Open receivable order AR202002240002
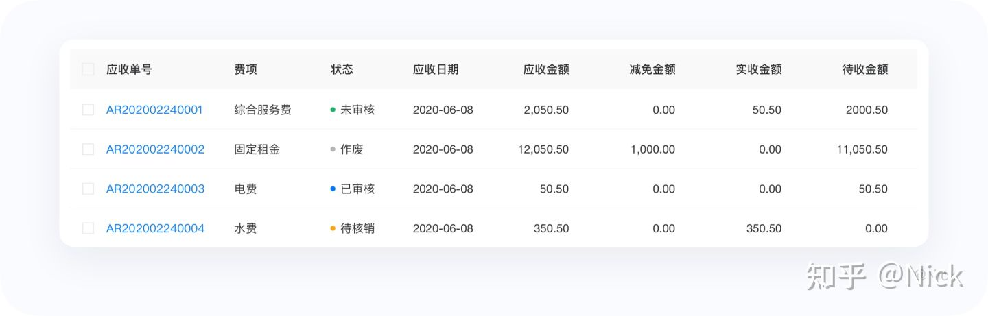 [155, 149]
